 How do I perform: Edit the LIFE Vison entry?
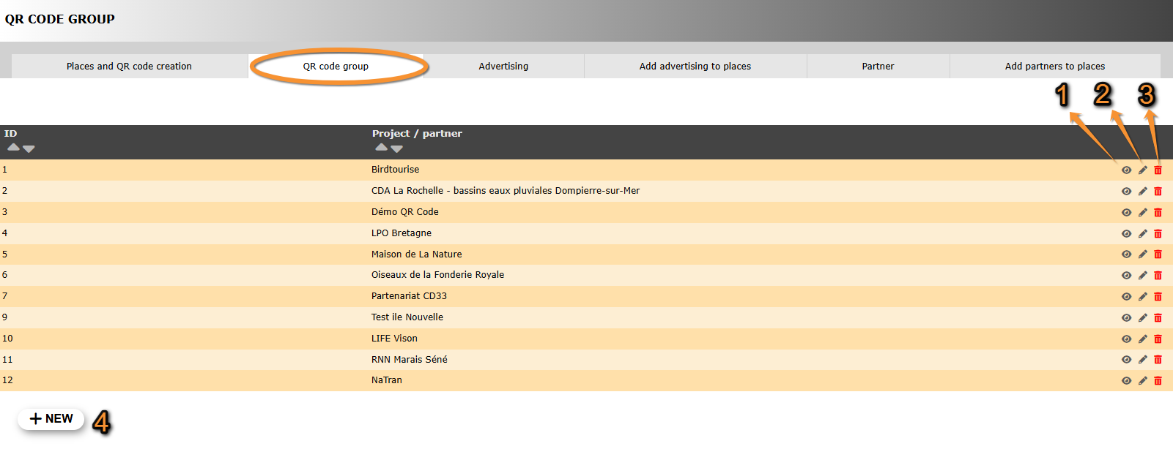pyautogui.click(x=1142, y=339)
